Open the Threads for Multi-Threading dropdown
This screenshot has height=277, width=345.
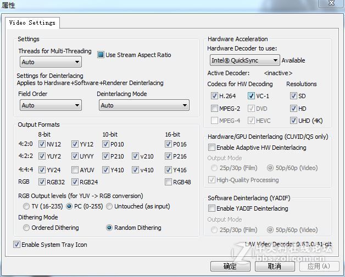click(x=51, y=62)
